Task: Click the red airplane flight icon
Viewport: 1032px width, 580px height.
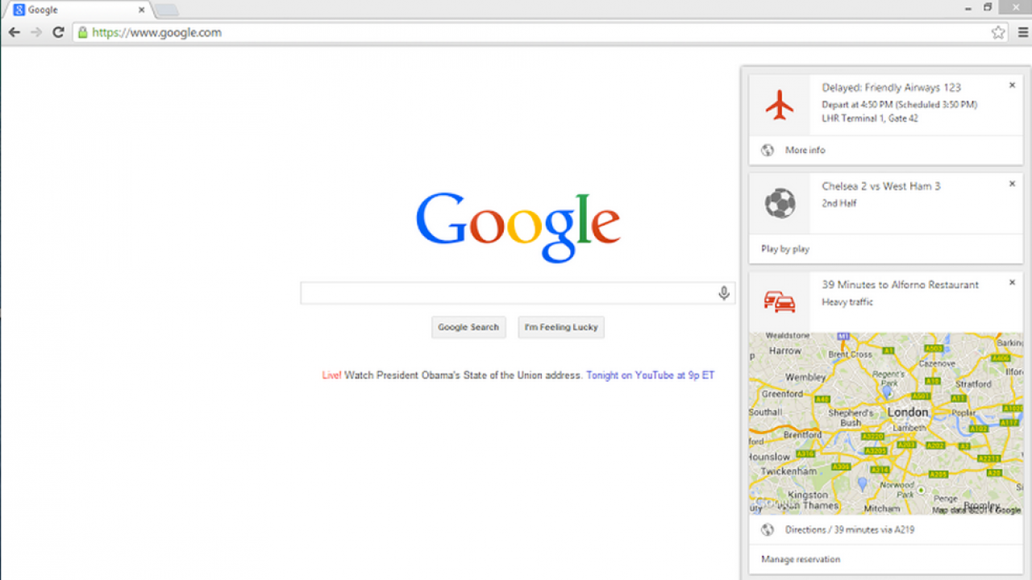Action: [780, 105]
